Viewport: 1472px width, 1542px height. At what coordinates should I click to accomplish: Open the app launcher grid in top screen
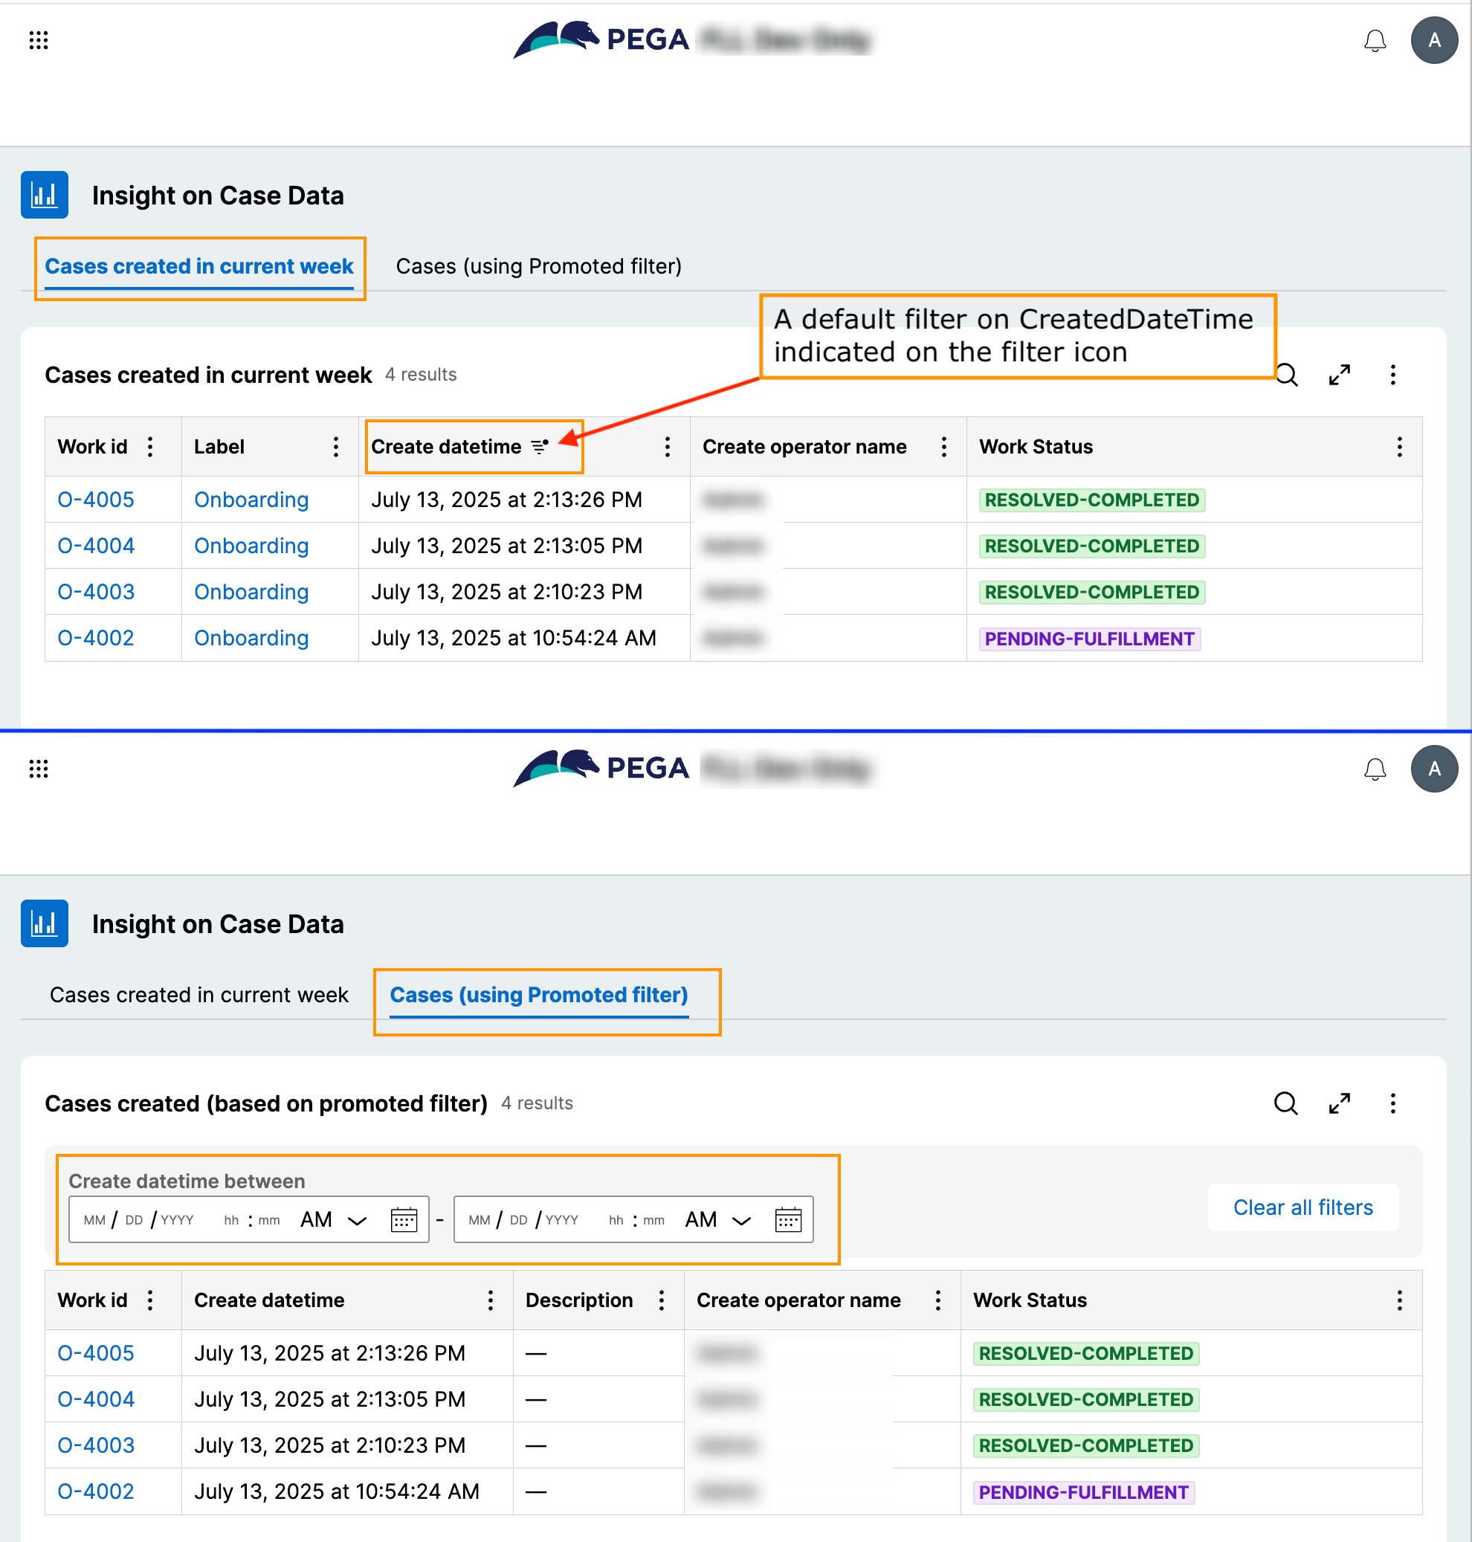39,40
